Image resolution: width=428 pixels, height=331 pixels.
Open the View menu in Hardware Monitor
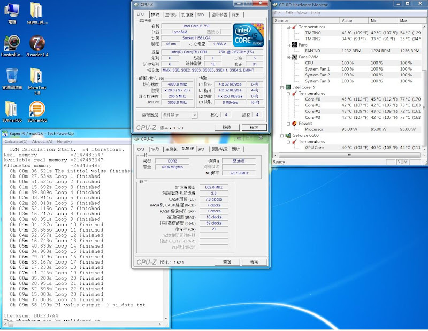click(302, 13)
